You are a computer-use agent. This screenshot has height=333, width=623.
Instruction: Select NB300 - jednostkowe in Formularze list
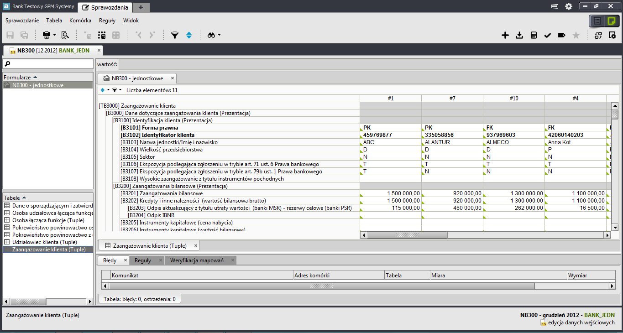coord(48,85)
